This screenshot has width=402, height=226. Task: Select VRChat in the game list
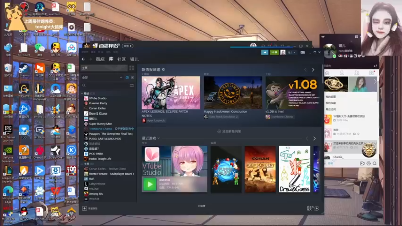click(x=94, y=189)
